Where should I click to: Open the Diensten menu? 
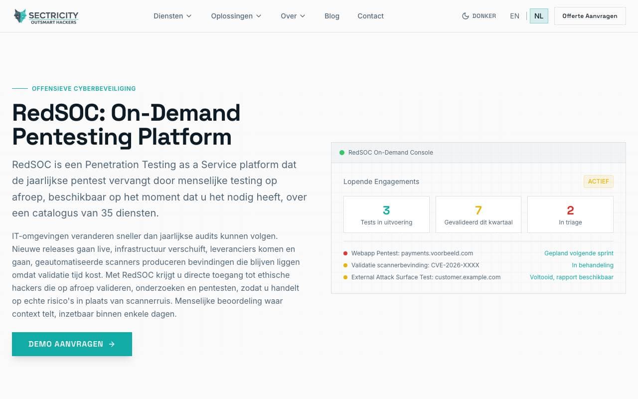point(172,16)
